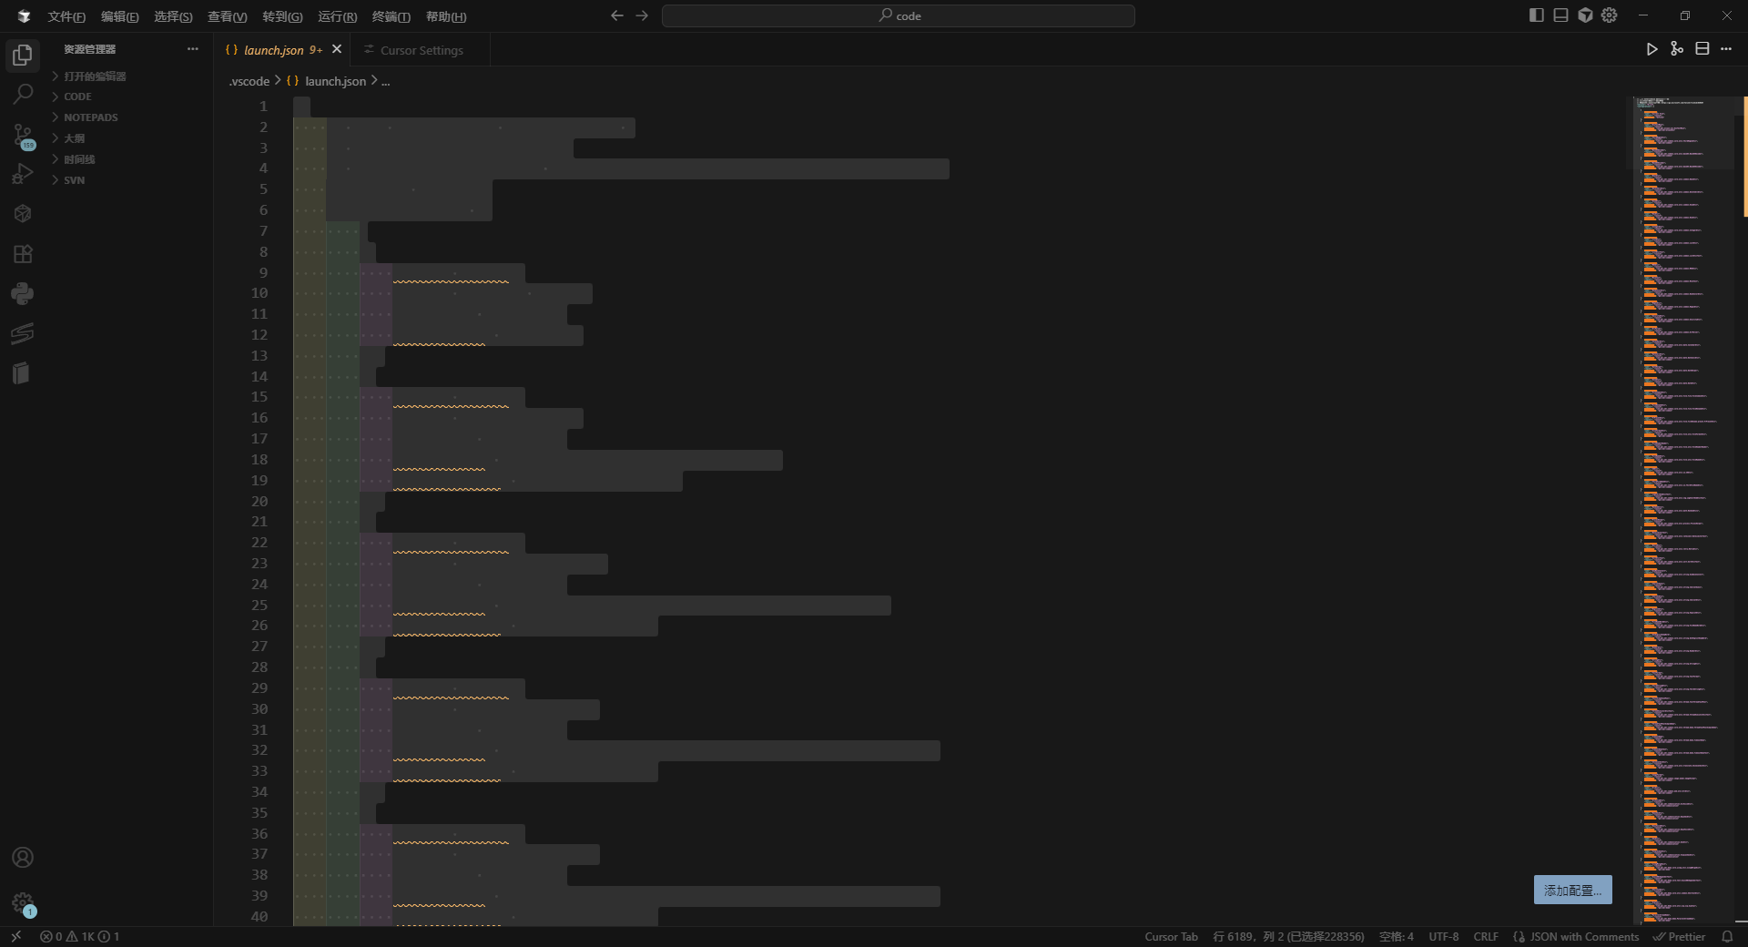The image size is (1748, 947).
Task: Expand the CODE folder section
Action: point(132,97)
